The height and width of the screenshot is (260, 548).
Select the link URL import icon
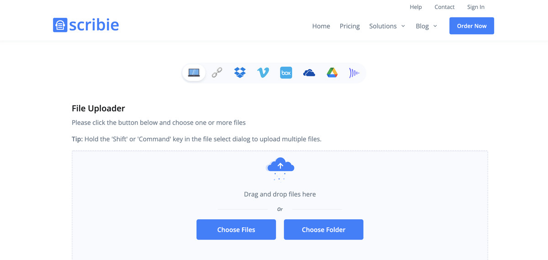pyautogui.click(x=217, y=73)
